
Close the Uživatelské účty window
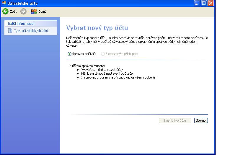pos(211,3)
